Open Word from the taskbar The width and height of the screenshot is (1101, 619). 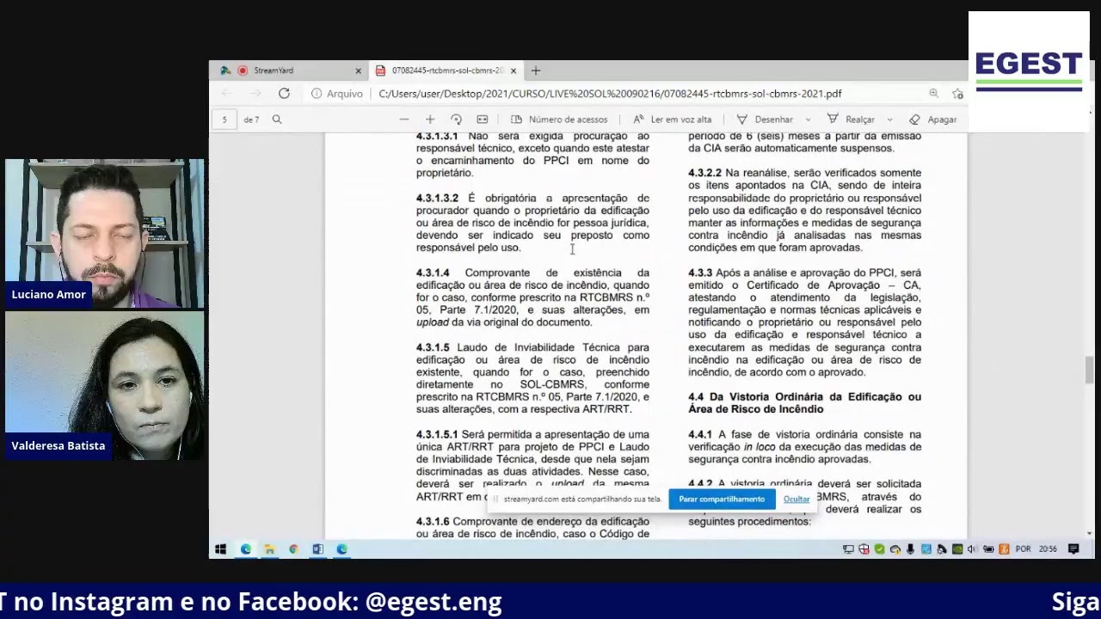[x=317, y=549]
